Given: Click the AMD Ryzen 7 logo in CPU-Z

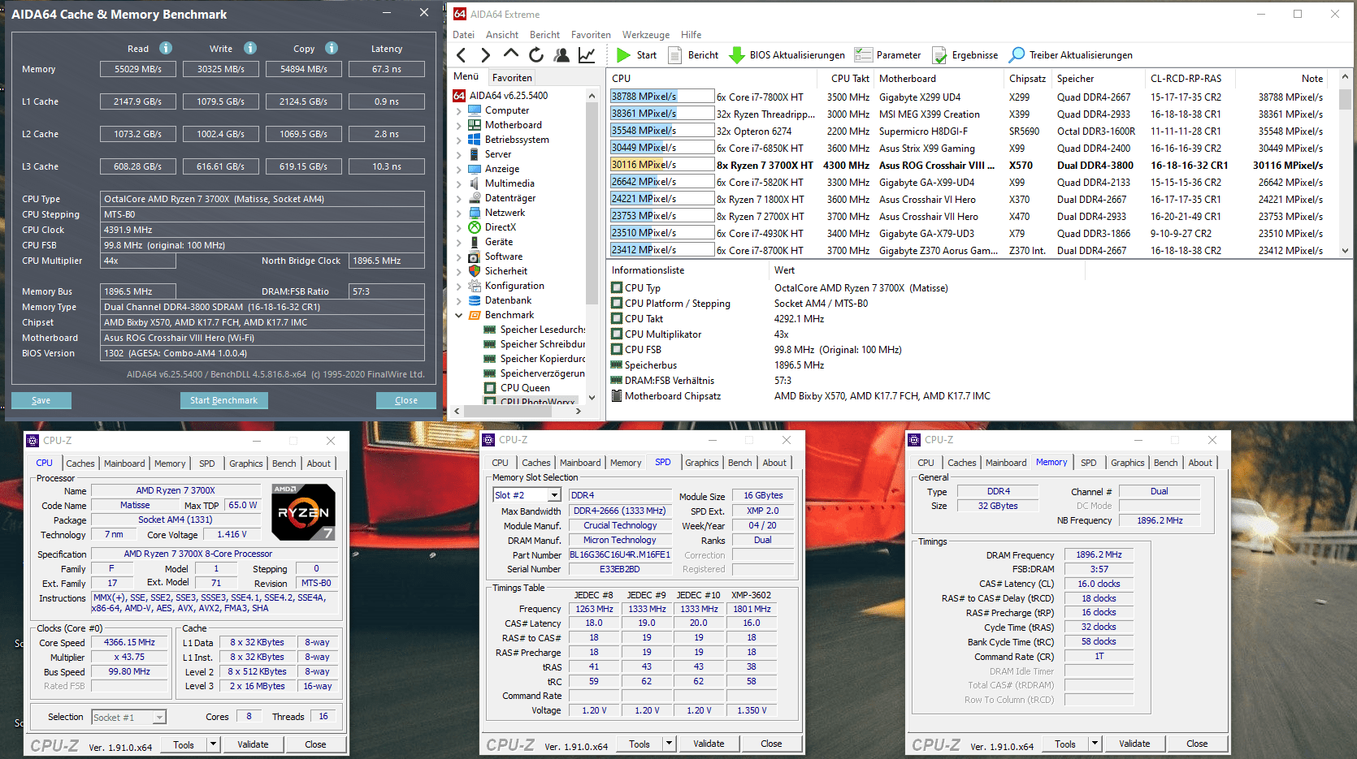Looking at the screenshot, I should [x=303, y=512].
